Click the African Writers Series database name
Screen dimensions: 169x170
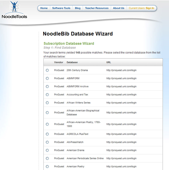(x=78, y=103)
